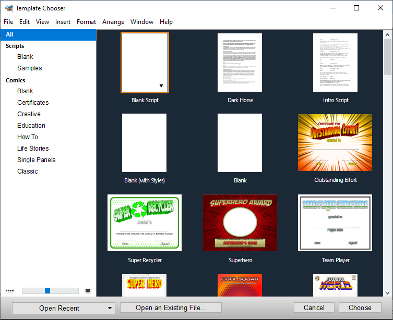Screen dimensions: 393x320
Task: Select the Outstanding Effort certificate template
Action: 335,142
